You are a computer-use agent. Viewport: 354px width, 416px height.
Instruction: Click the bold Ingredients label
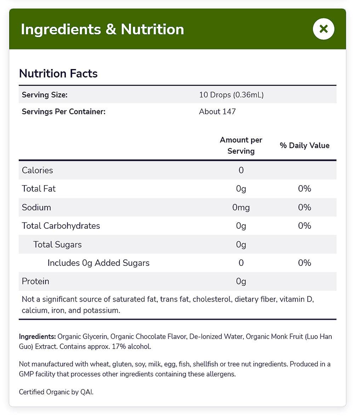pyautogui.click(x=37, y=337)
